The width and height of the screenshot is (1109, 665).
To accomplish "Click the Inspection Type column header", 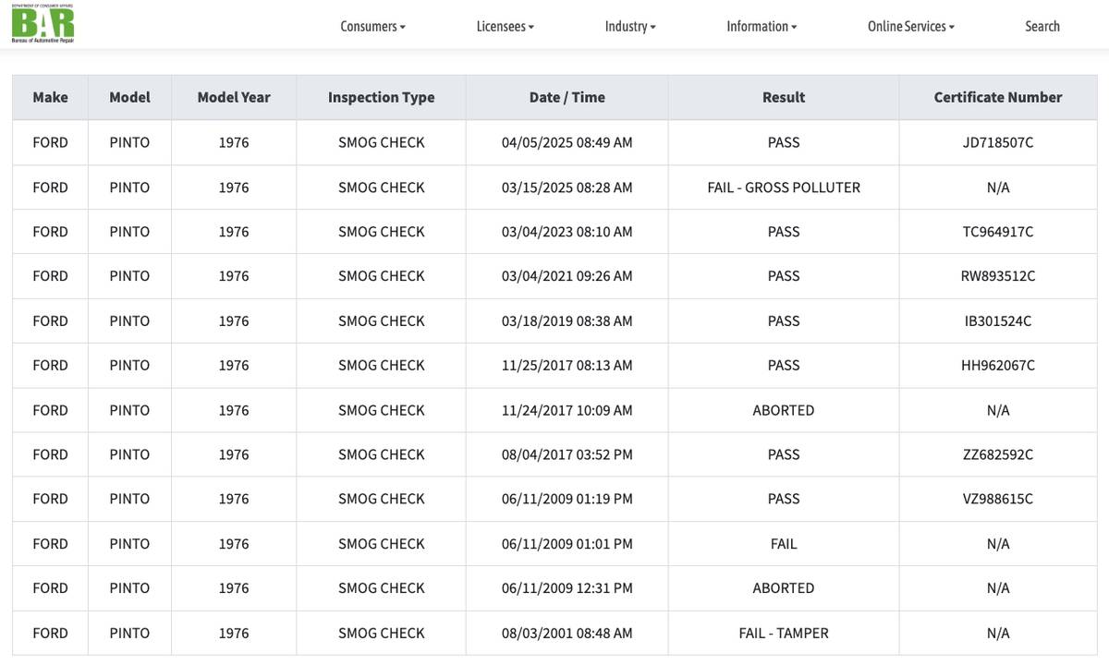I will pos(381,97).
